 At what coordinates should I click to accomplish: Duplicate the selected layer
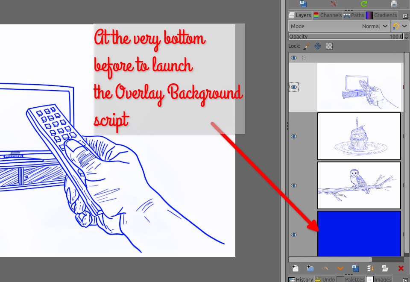355,268
